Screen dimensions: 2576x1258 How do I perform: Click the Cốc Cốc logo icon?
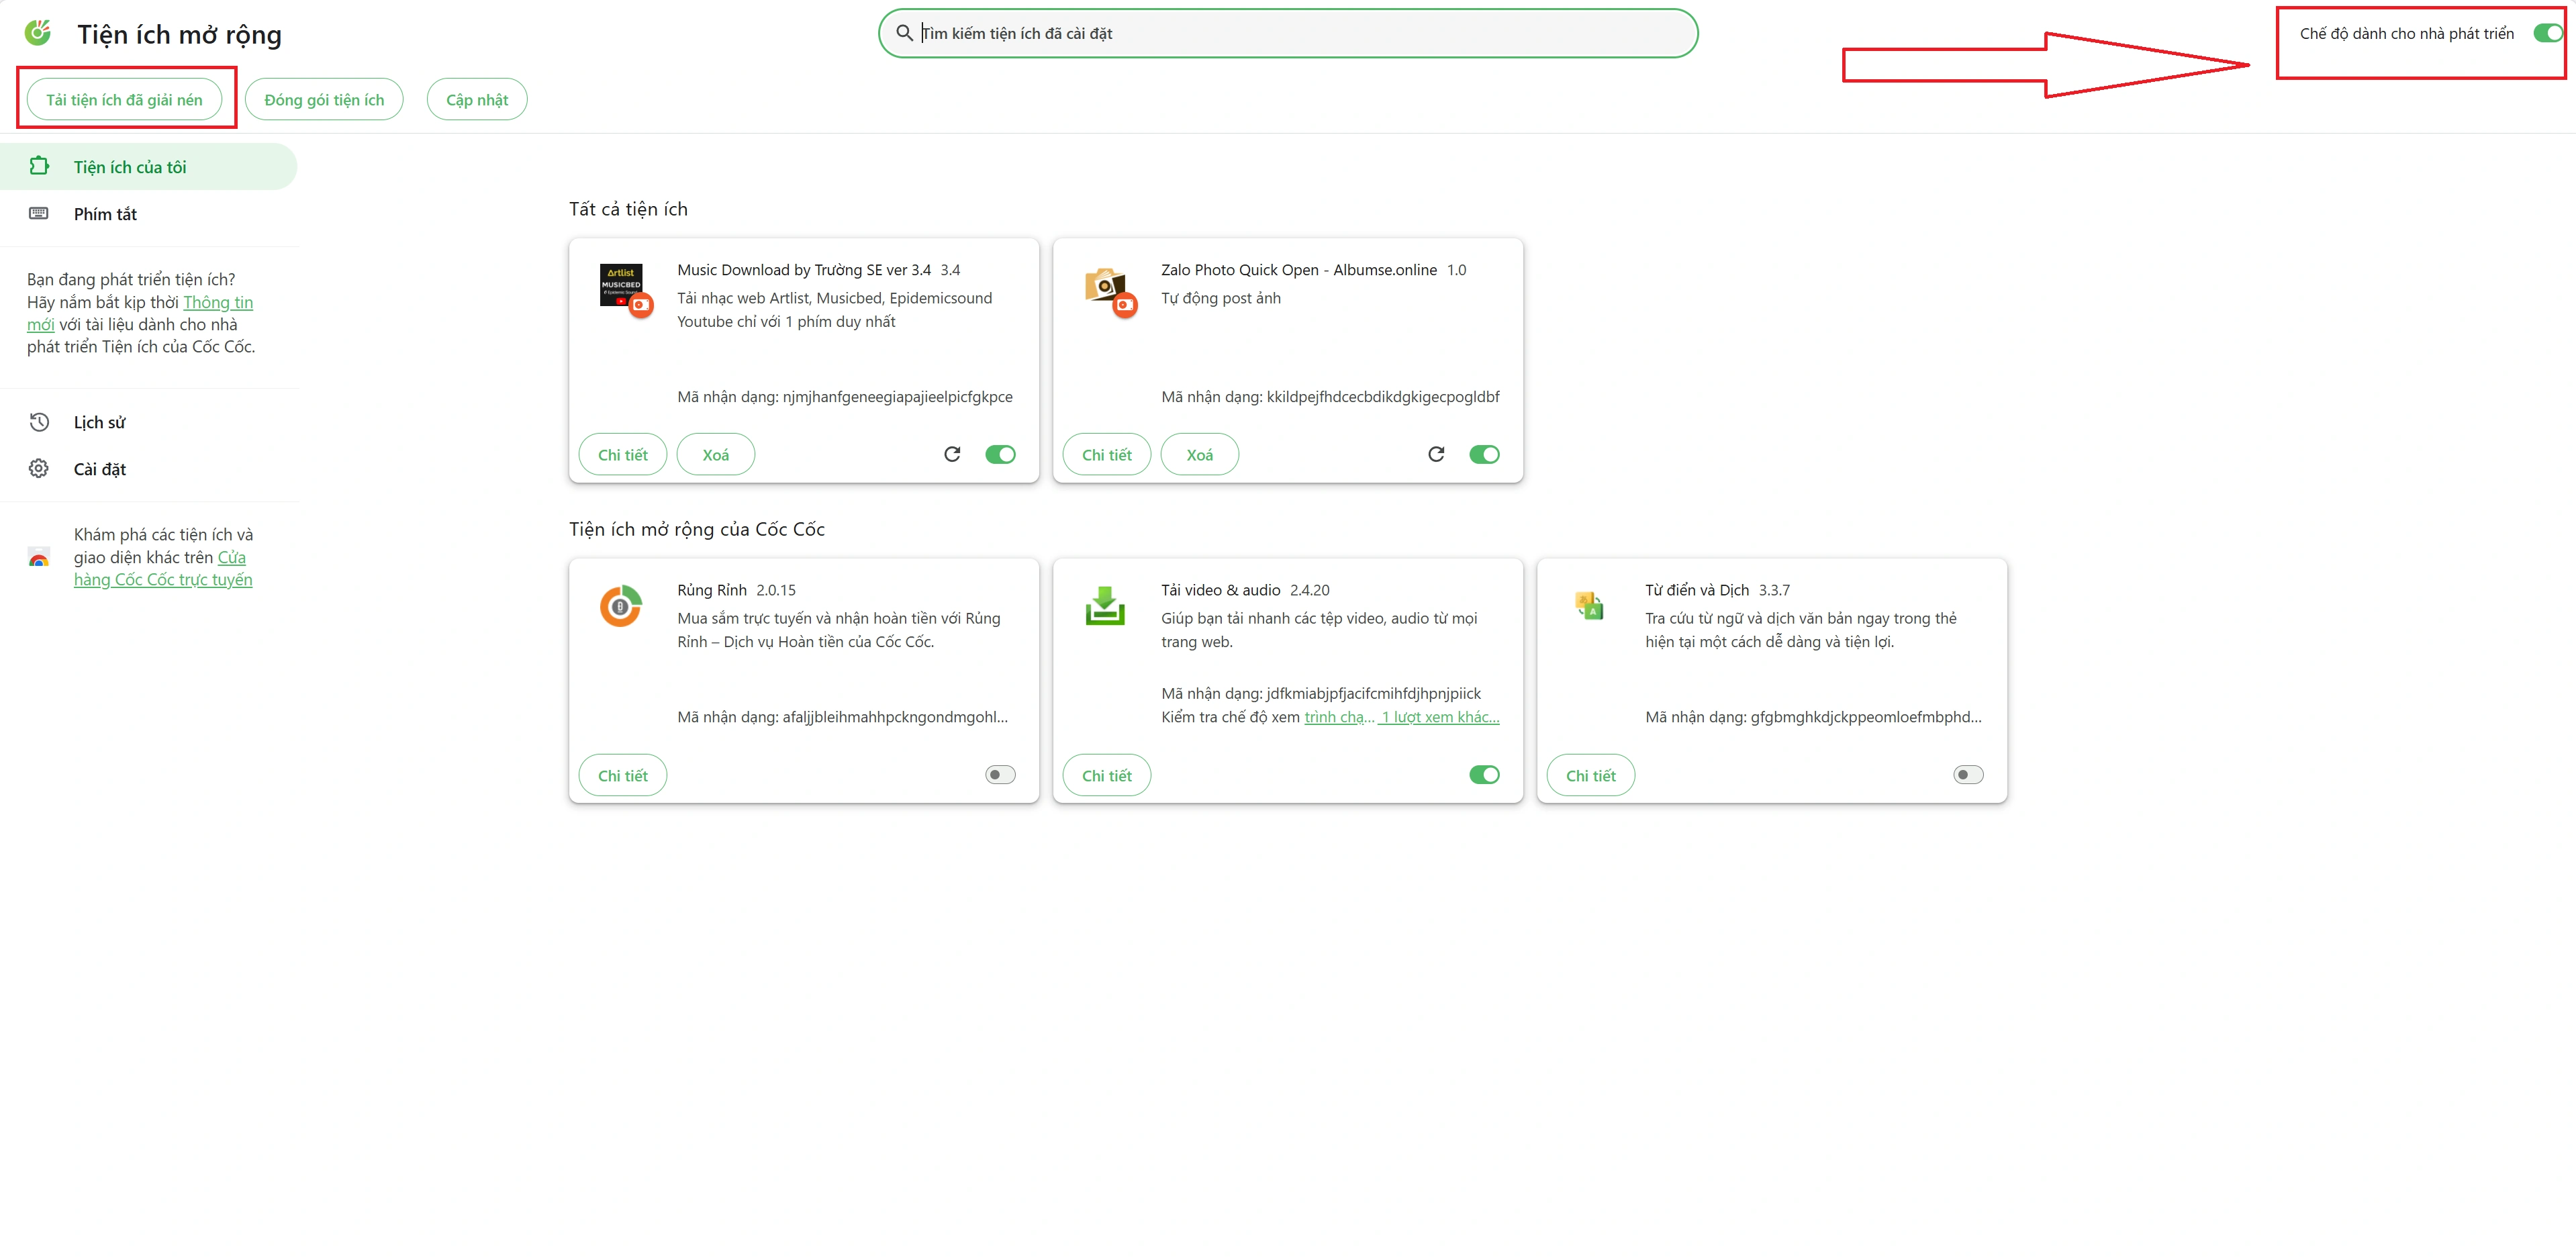pos(38,33)
